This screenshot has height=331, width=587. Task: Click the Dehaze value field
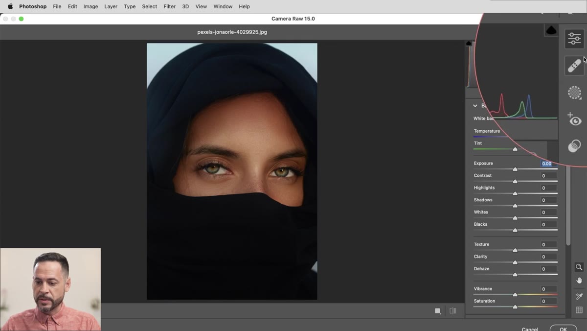[x=548, y=269]
